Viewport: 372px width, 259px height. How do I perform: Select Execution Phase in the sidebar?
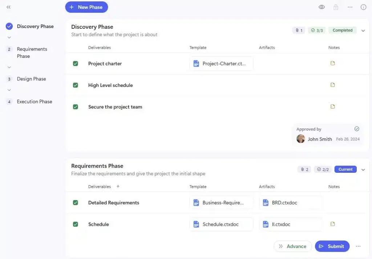(x=34, y=101)
